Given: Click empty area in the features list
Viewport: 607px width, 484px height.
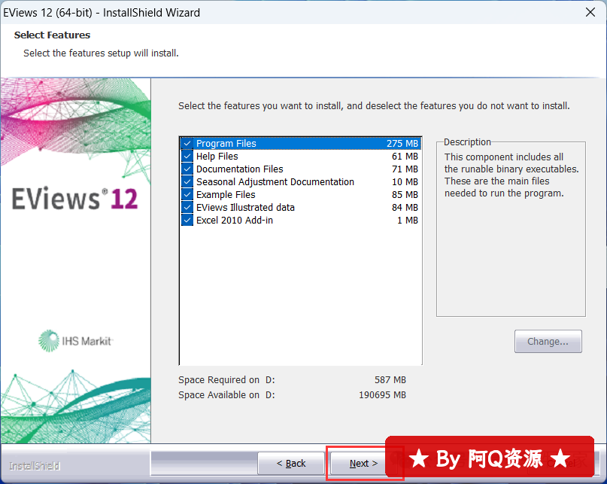Looking at the screenshot, I should point(300,301).
